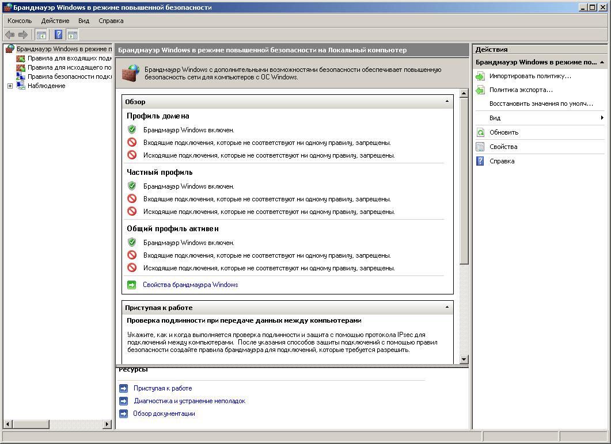Open the Действие menu
The image size is (611, 444).
point(55,21)
